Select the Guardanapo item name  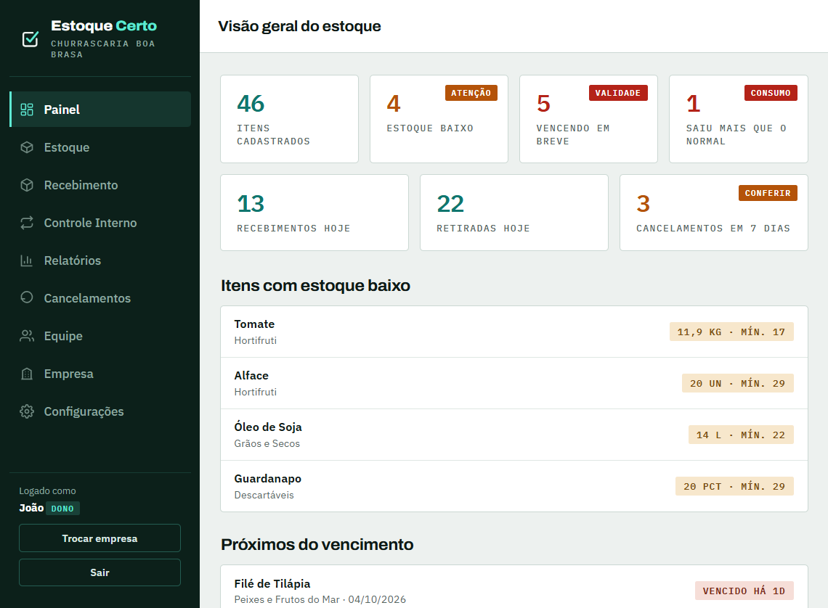coord(268,478)
